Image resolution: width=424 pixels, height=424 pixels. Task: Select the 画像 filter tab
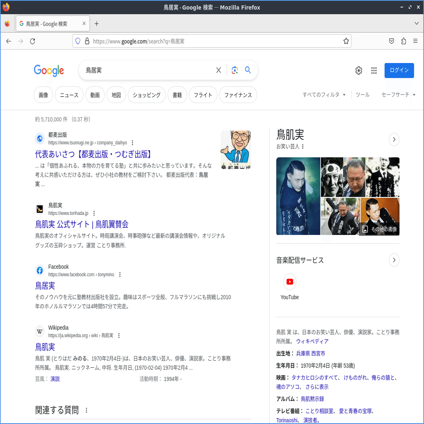pos(43,95)
